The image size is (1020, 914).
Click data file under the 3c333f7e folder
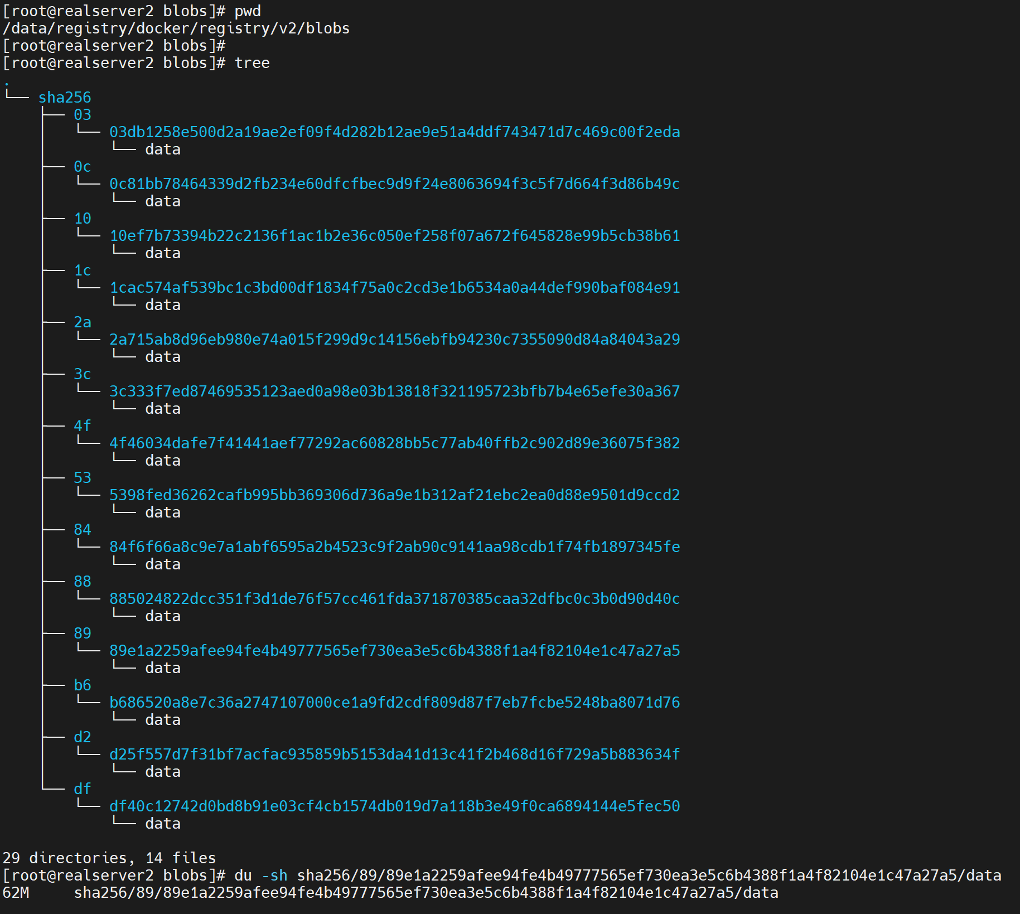pyautogui.click(x=162, y=409)
